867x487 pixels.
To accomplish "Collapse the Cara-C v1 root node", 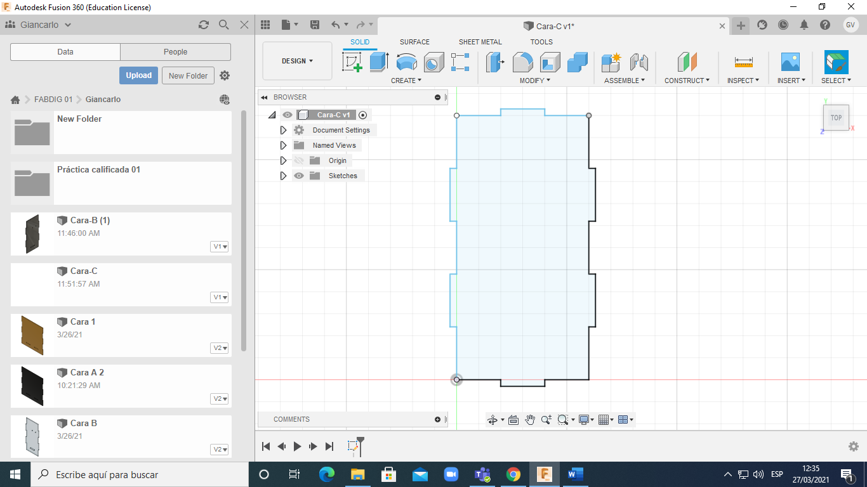I will [x=272, y=115].
